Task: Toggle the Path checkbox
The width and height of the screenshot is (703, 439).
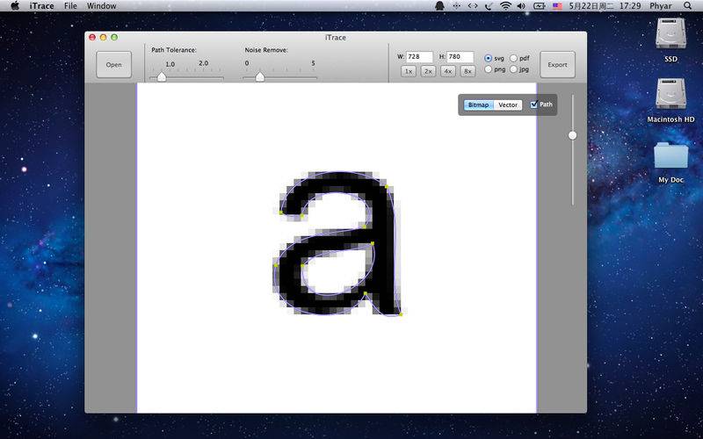Action: pyautogui.click(x=534, y=104)
